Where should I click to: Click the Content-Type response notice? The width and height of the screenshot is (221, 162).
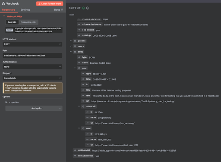(32, 88)
